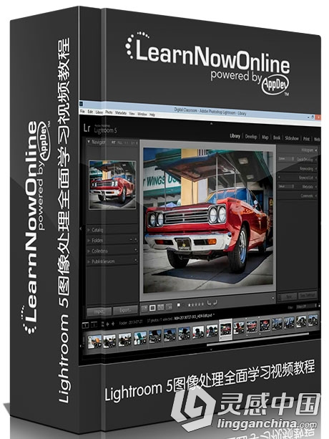
Task: Click the filmstrip grid jump icon
Action: (x=102, y=324)
